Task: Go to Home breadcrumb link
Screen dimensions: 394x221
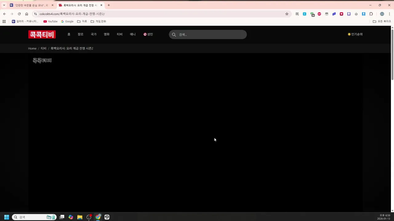Action: click(32, 48)
